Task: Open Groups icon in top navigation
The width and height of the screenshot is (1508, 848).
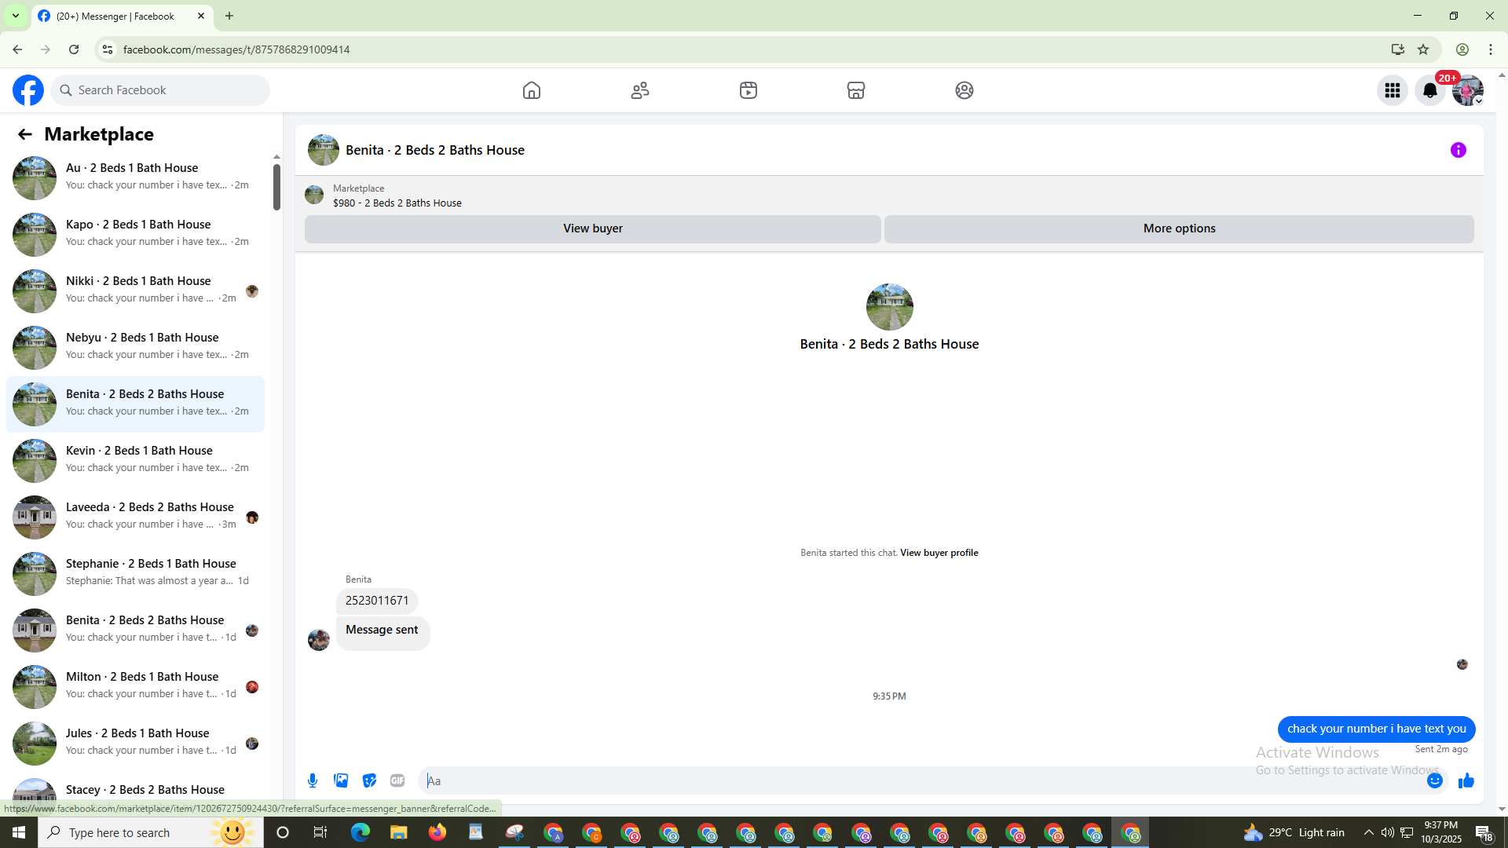Action: pos(964,90)
